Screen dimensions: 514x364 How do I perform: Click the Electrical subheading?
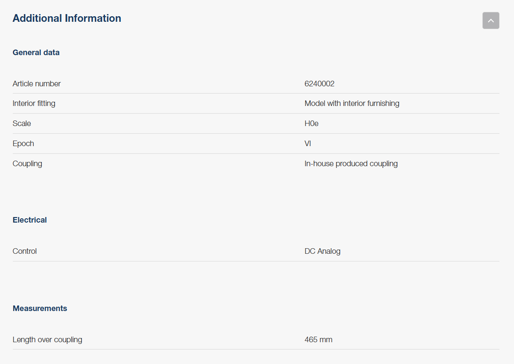(29, 220)
